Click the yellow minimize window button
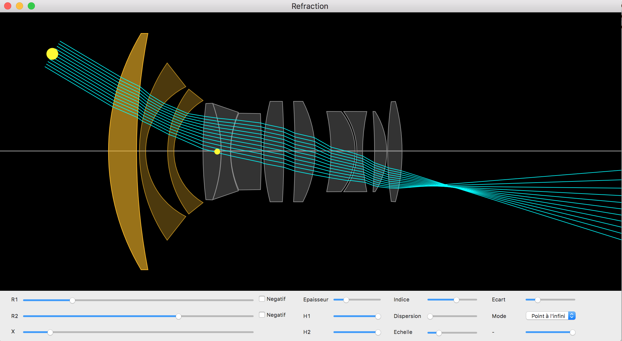This screenshot has width=622, height=341. tap(20, 6)
